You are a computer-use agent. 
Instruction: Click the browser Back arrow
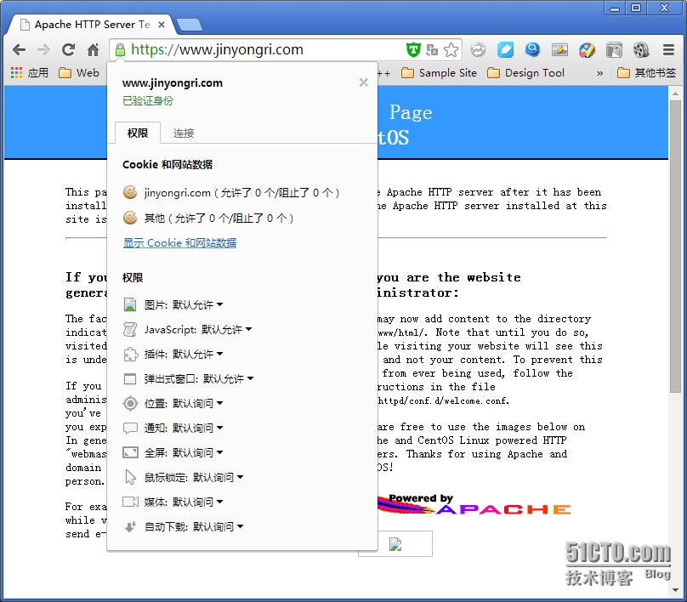click(19, 50)
